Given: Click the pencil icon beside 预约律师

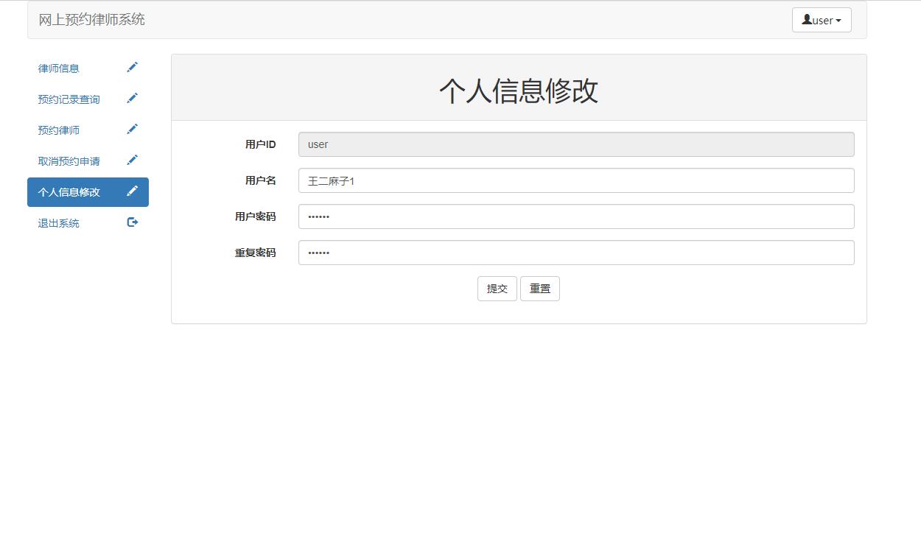Looking at the screenshot, I should tap(133, 129).
